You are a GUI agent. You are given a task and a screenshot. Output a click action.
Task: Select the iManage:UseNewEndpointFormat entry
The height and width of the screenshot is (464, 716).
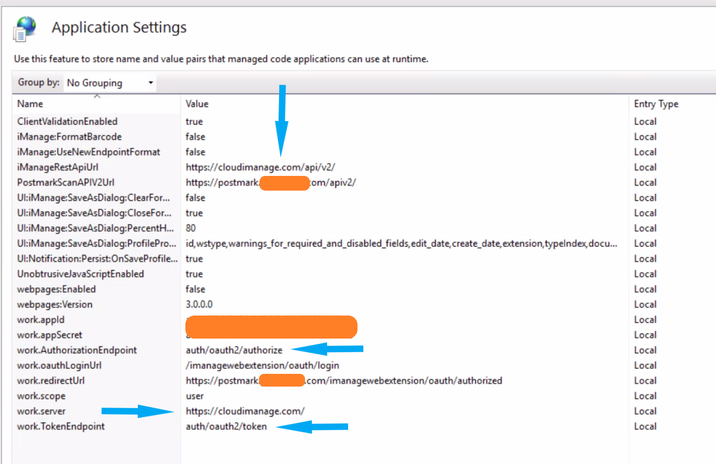[88, 152]
